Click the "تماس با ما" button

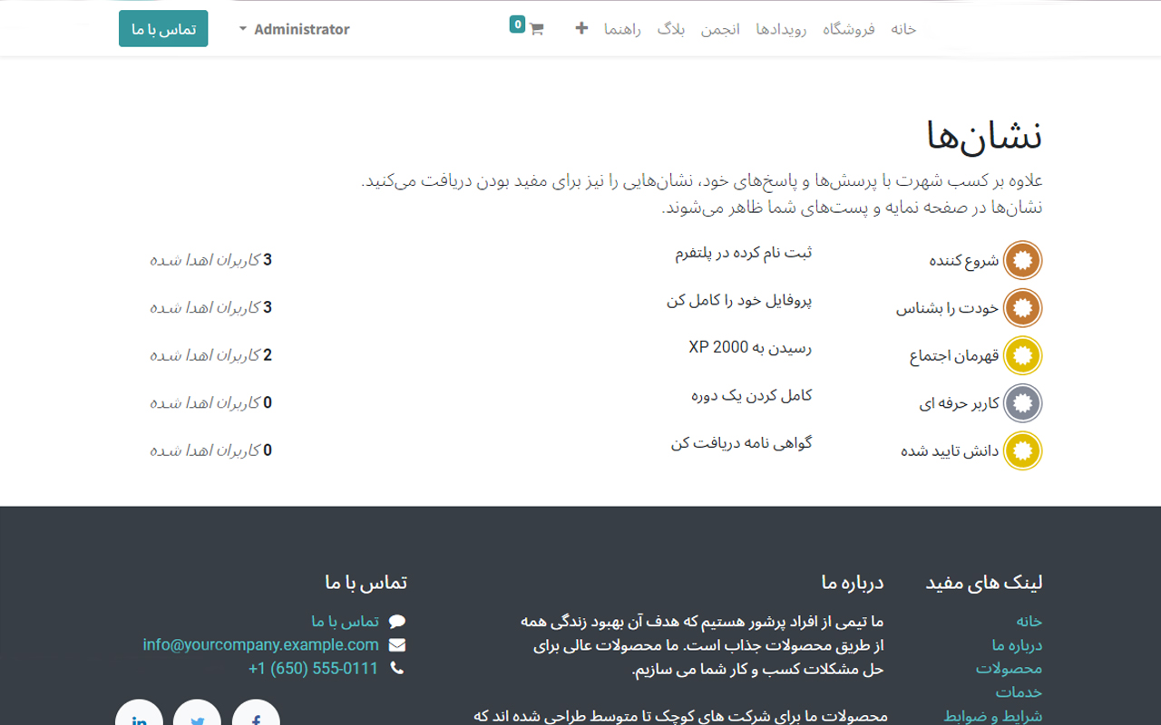163,28
